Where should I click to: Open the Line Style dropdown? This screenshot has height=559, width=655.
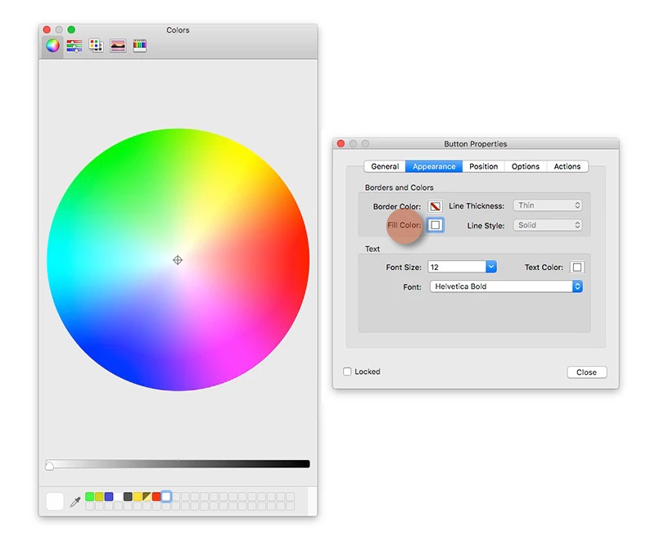tap(548, 225)
